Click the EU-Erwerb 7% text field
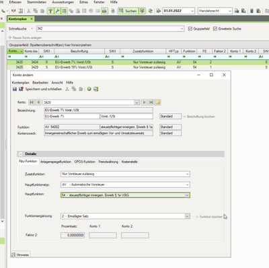269x268 pixels. (x=72, y=116)
